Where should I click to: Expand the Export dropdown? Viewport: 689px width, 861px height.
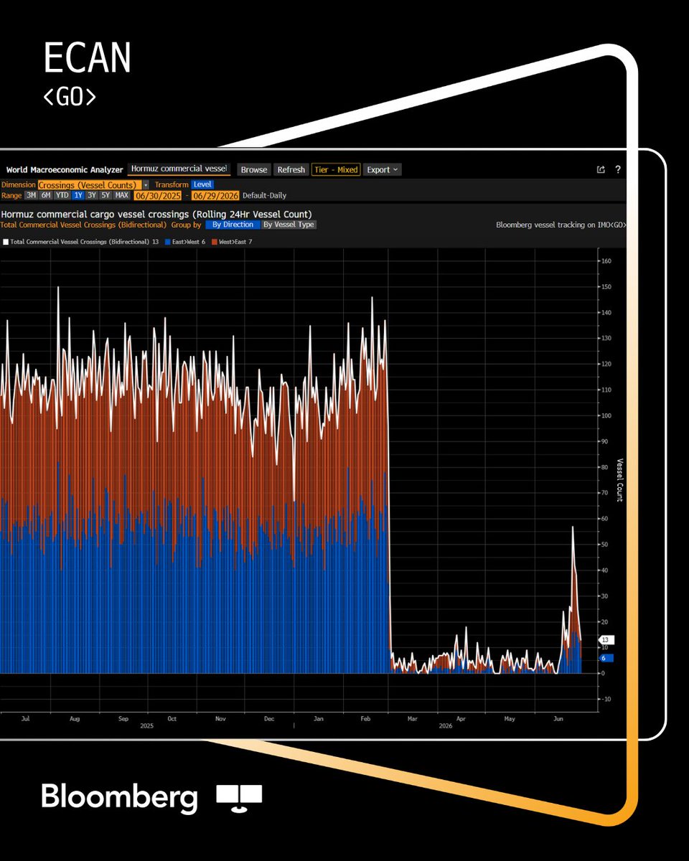[383, 170]
